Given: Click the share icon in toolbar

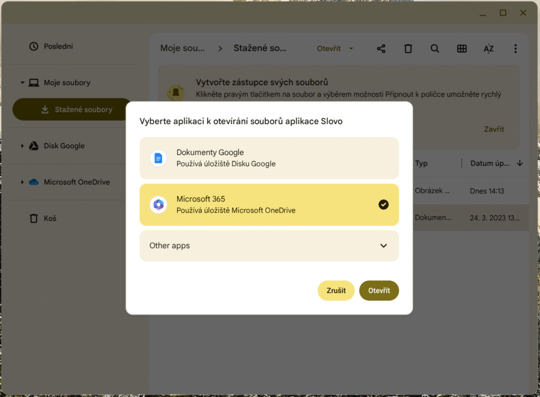Looking at the screenshot, I should [381, 49].
